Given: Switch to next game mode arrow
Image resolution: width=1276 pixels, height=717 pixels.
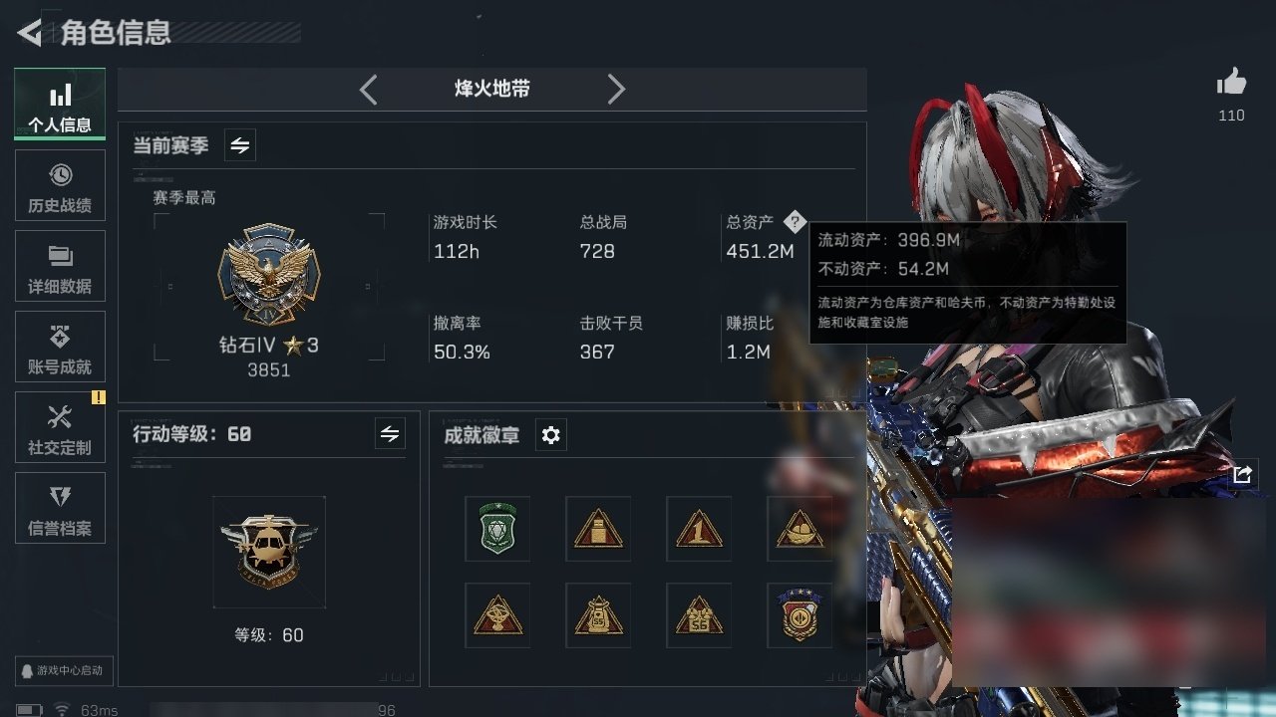Looking at the screenshot, I should point(616,90).
